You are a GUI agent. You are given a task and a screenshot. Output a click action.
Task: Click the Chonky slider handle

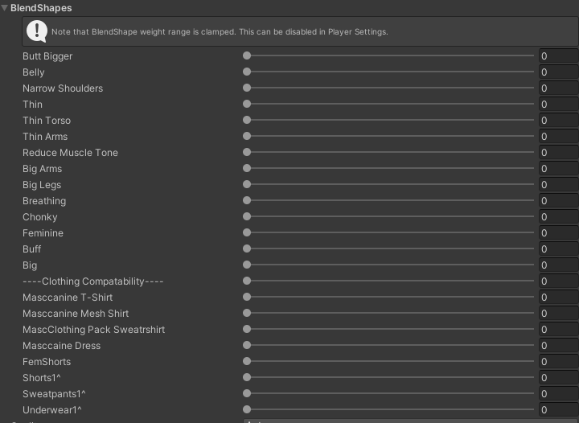pos(247,217)
